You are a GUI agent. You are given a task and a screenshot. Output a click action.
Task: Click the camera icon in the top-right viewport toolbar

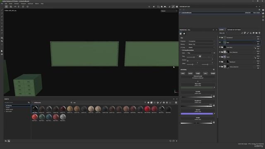(x=165, y=7)
